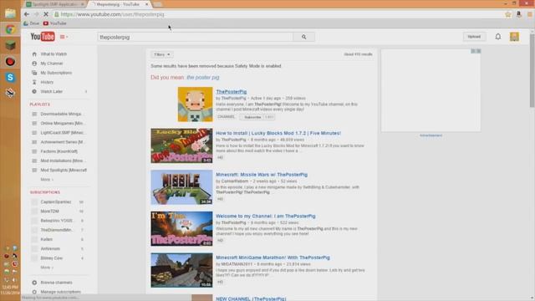Open My Subscriptions in sidebar
Image resolution: width=535 pixels, height=301 pixels.
tap(56, 73)
